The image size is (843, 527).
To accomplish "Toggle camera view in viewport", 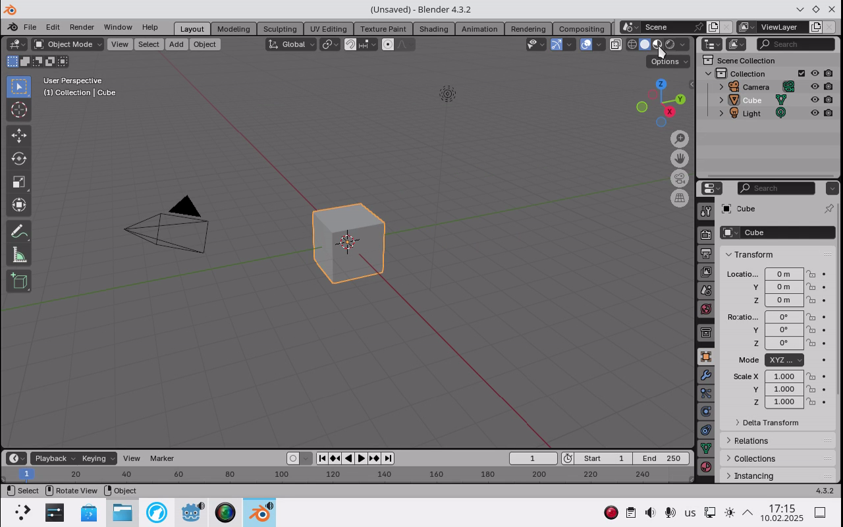I will point(679,178).
